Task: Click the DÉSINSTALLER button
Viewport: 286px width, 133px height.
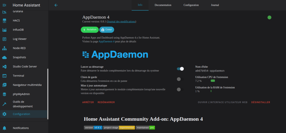Action: pos(261,102)
